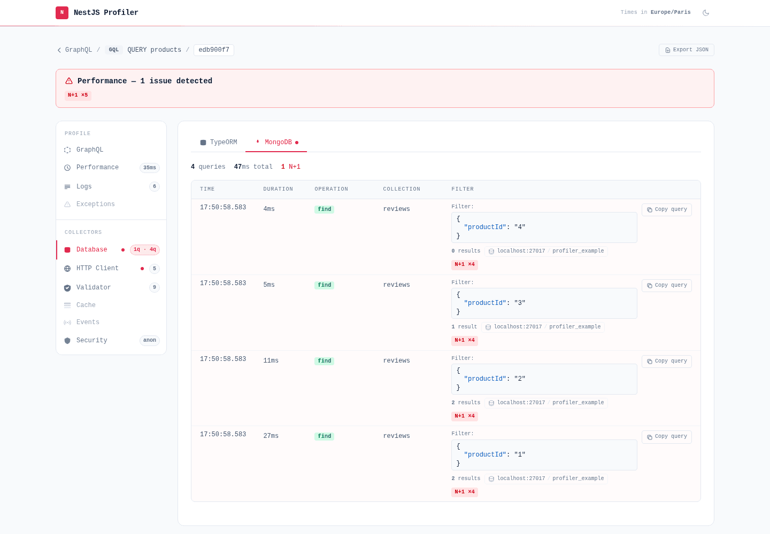This screenshot has width=770, height=534.
Task: Click the edb900f7 token badge
Action: 214,50
